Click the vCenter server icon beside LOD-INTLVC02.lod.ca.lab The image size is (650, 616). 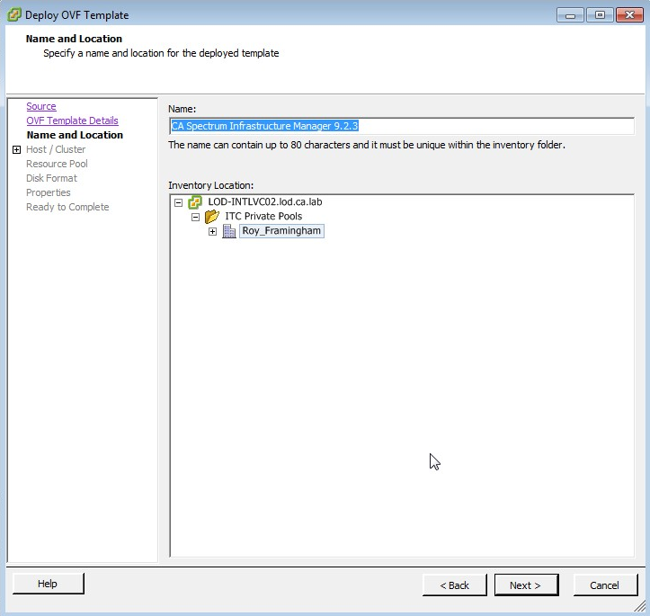tap(195, 202)
